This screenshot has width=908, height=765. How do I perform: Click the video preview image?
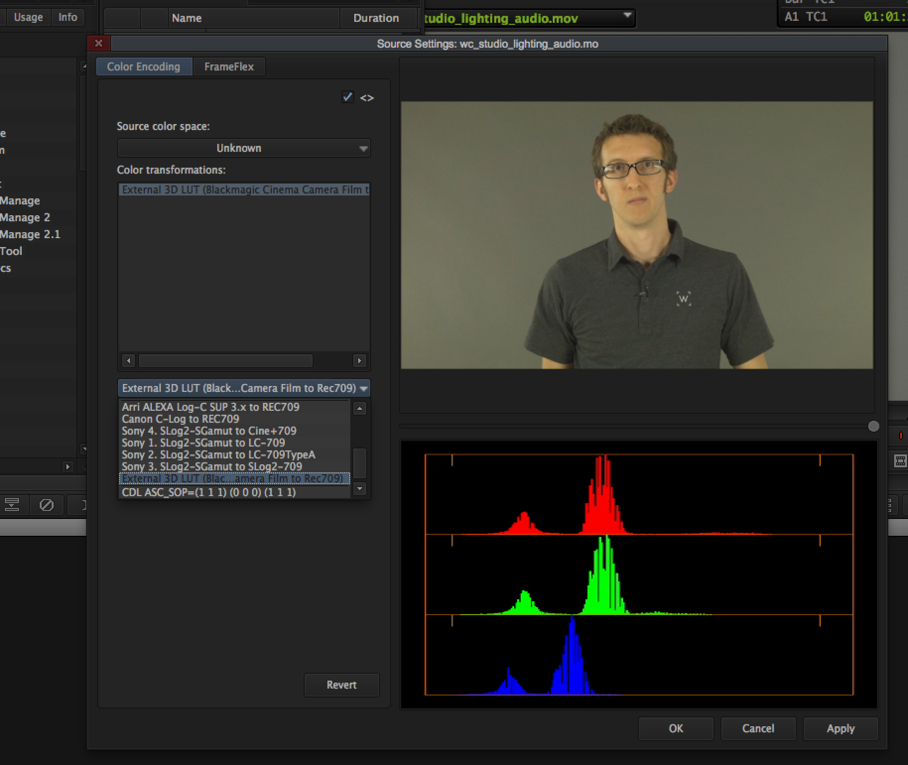pyautogui.click(x=637, y=235)
